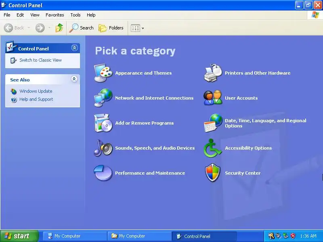The height and width of the screenshot is (242, 323).
Task: Click the Forward arrow toolbar button
Action: point(40,28)
